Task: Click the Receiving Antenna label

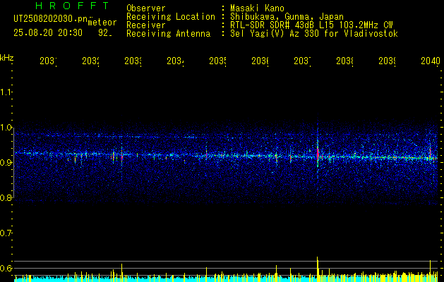Action: 168,34
